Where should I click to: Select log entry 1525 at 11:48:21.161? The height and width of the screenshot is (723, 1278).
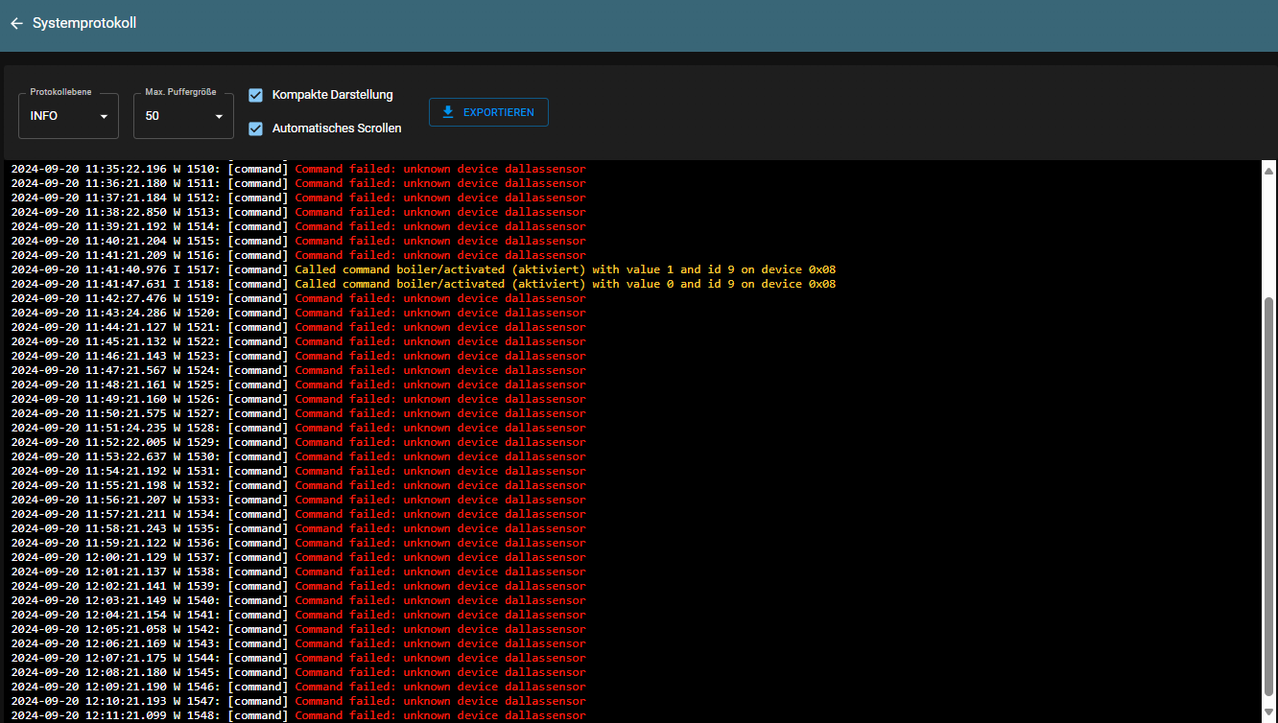[x=298, y=385]
